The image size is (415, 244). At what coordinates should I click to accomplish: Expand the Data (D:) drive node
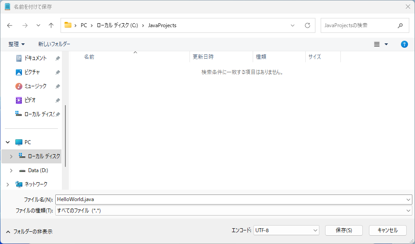[11, 170]
